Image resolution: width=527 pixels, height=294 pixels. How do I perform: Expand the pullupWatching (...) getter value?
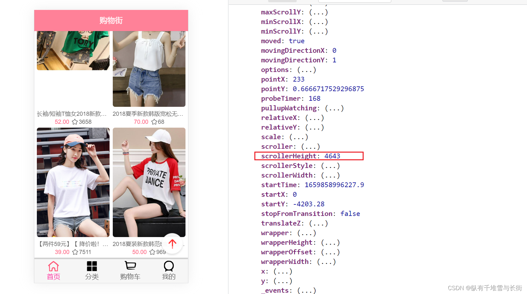click(x=334, y=108)
